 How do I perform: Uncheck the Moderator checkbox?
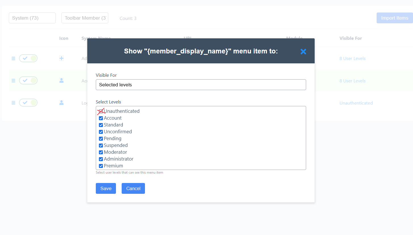(101, 152)
